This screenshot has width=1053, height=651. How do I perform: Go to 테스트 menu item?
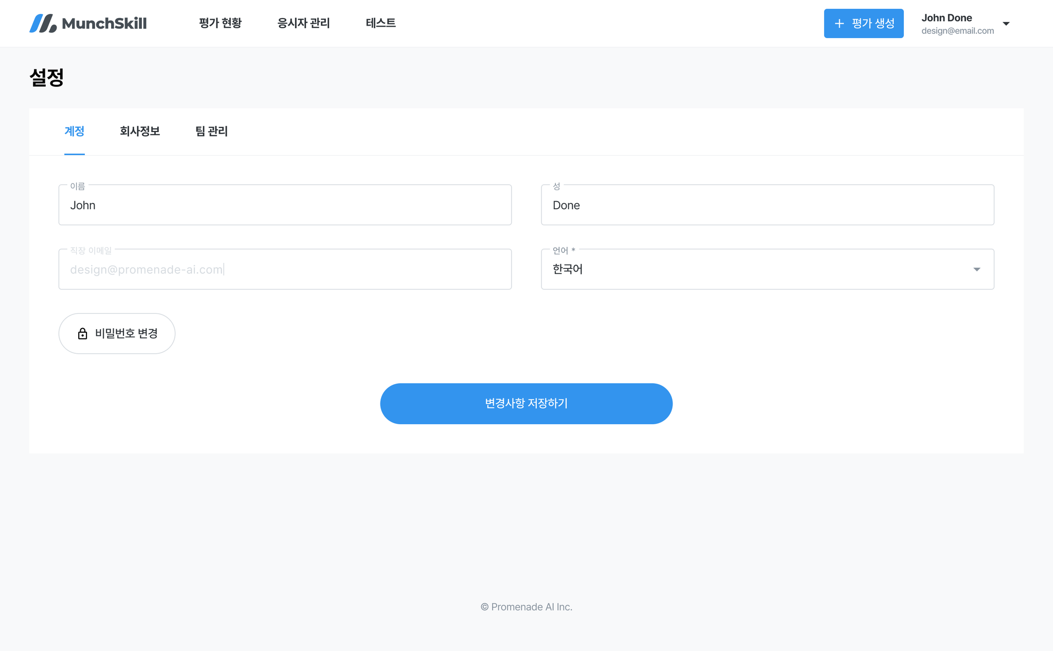tap(380, 23)
